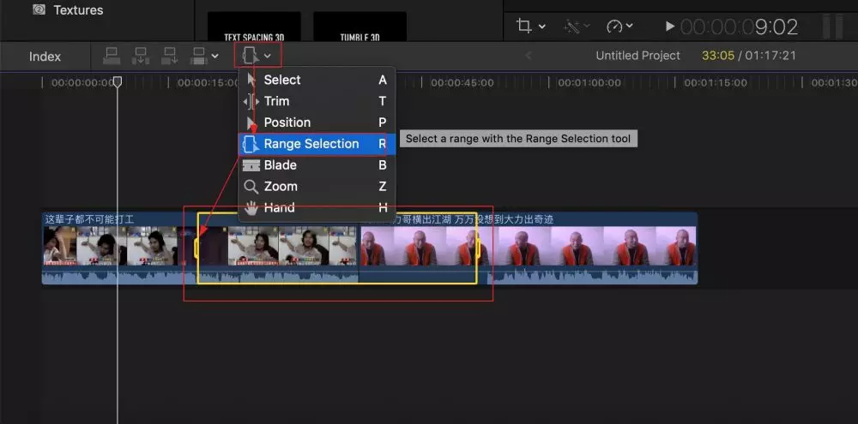Play the viewer with the play triangle

[669, 27]
